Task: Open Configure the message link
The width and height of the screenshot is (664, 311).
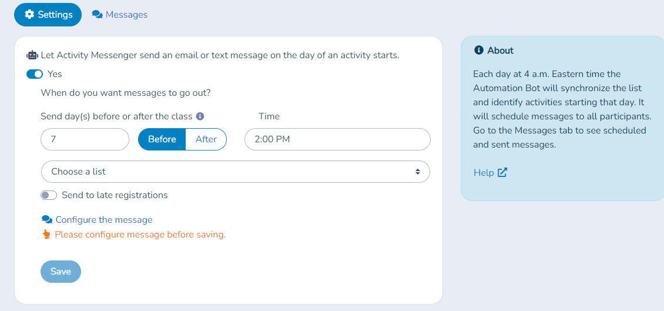Action: click(104, 219)
